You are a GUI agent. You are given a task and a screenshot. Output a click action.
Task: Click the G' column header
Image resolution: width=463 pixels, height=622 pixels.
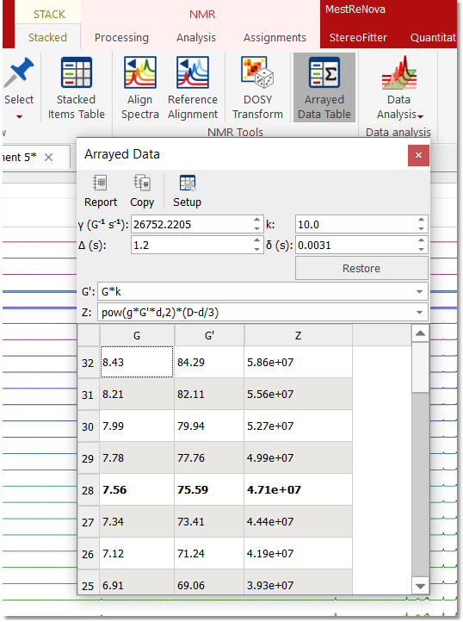tap(209, 336)
